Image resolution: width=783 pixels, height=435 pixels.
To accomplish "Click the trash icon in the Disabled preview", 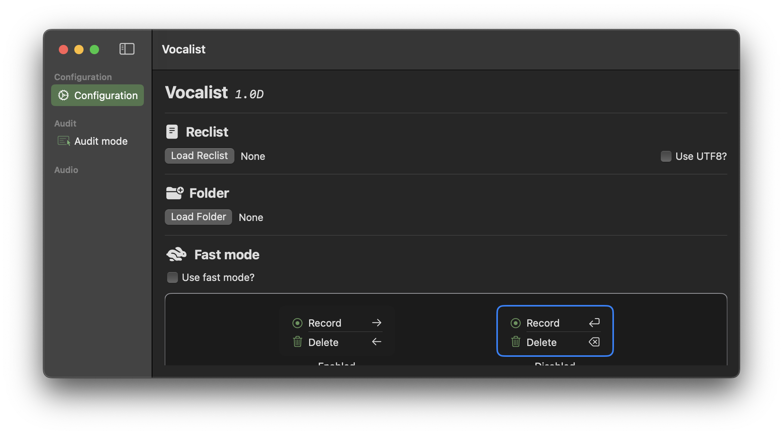I will coord(516,342).
